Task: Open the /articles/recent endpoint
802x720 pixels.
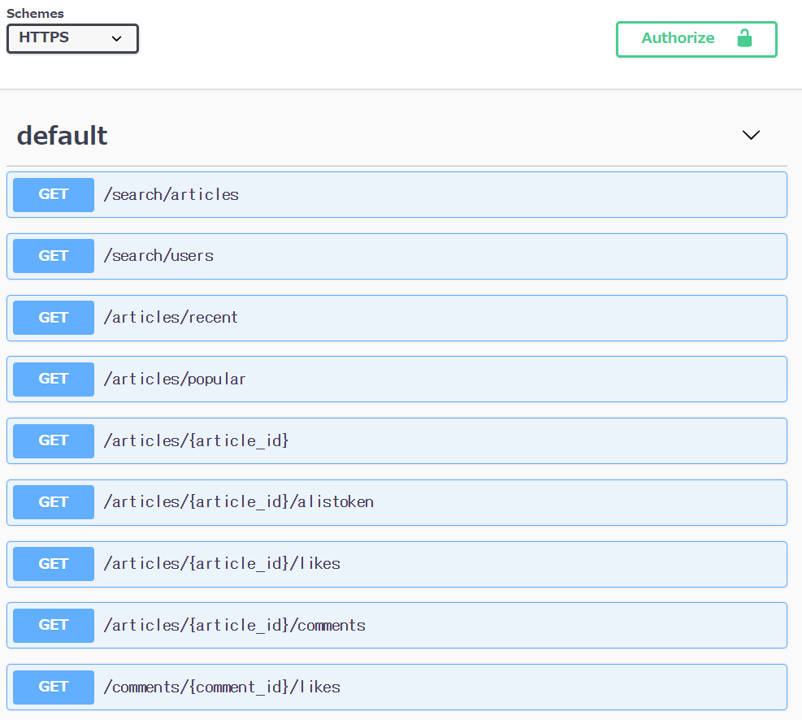Action: point(171,318)
